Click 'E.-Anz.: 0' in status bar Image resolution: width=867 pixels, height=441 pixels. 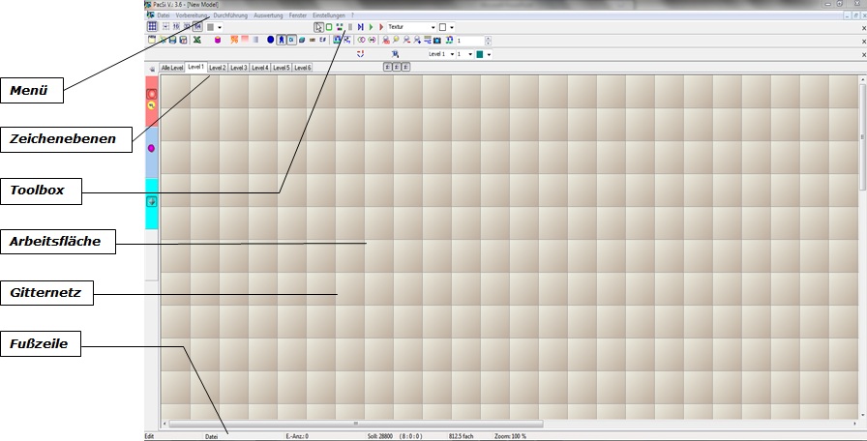297,436
